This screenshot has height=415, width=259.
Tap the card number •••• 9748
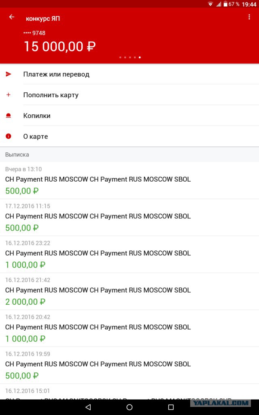(34, 33)
